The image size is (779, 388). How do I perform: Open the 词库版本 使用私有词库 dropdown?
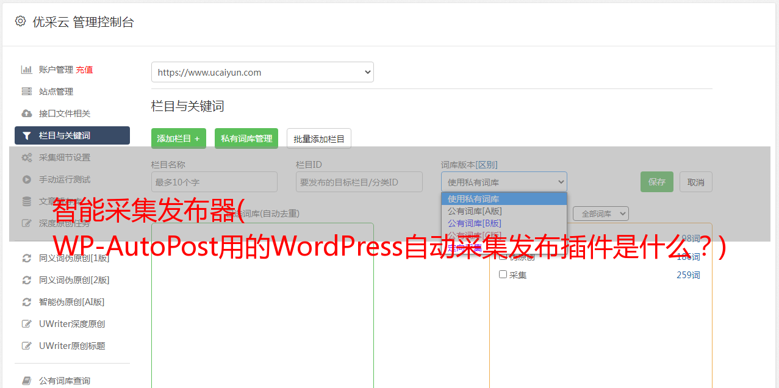click(x=504, y=182)
